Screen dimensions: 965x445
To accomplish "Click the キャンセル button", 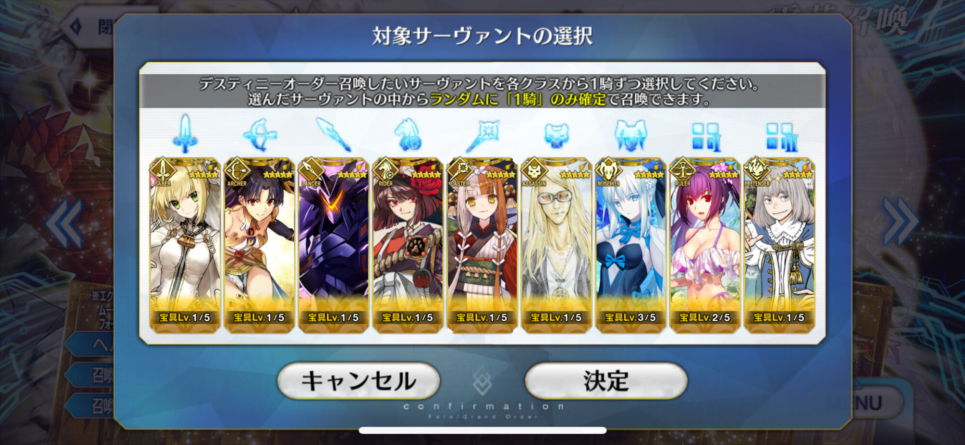I will click(x=358, y=381).
